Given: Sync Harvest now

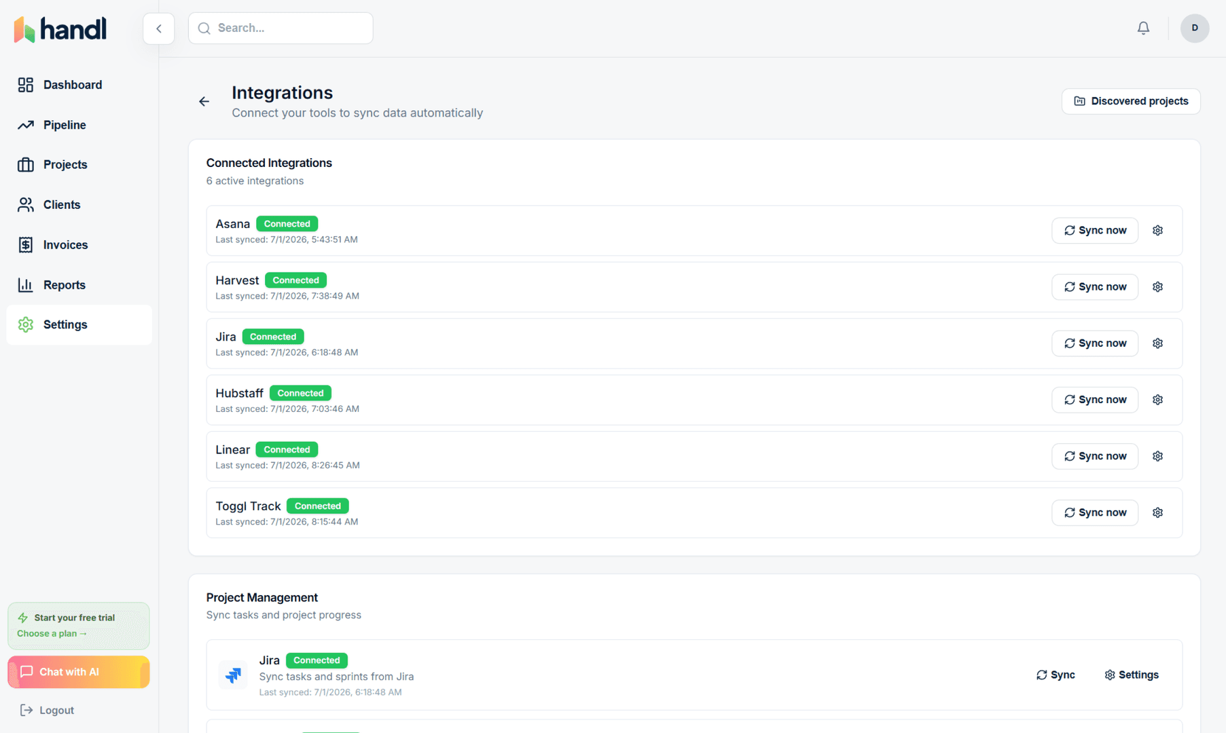Looking at the screenshot, I should (1094, 286).
